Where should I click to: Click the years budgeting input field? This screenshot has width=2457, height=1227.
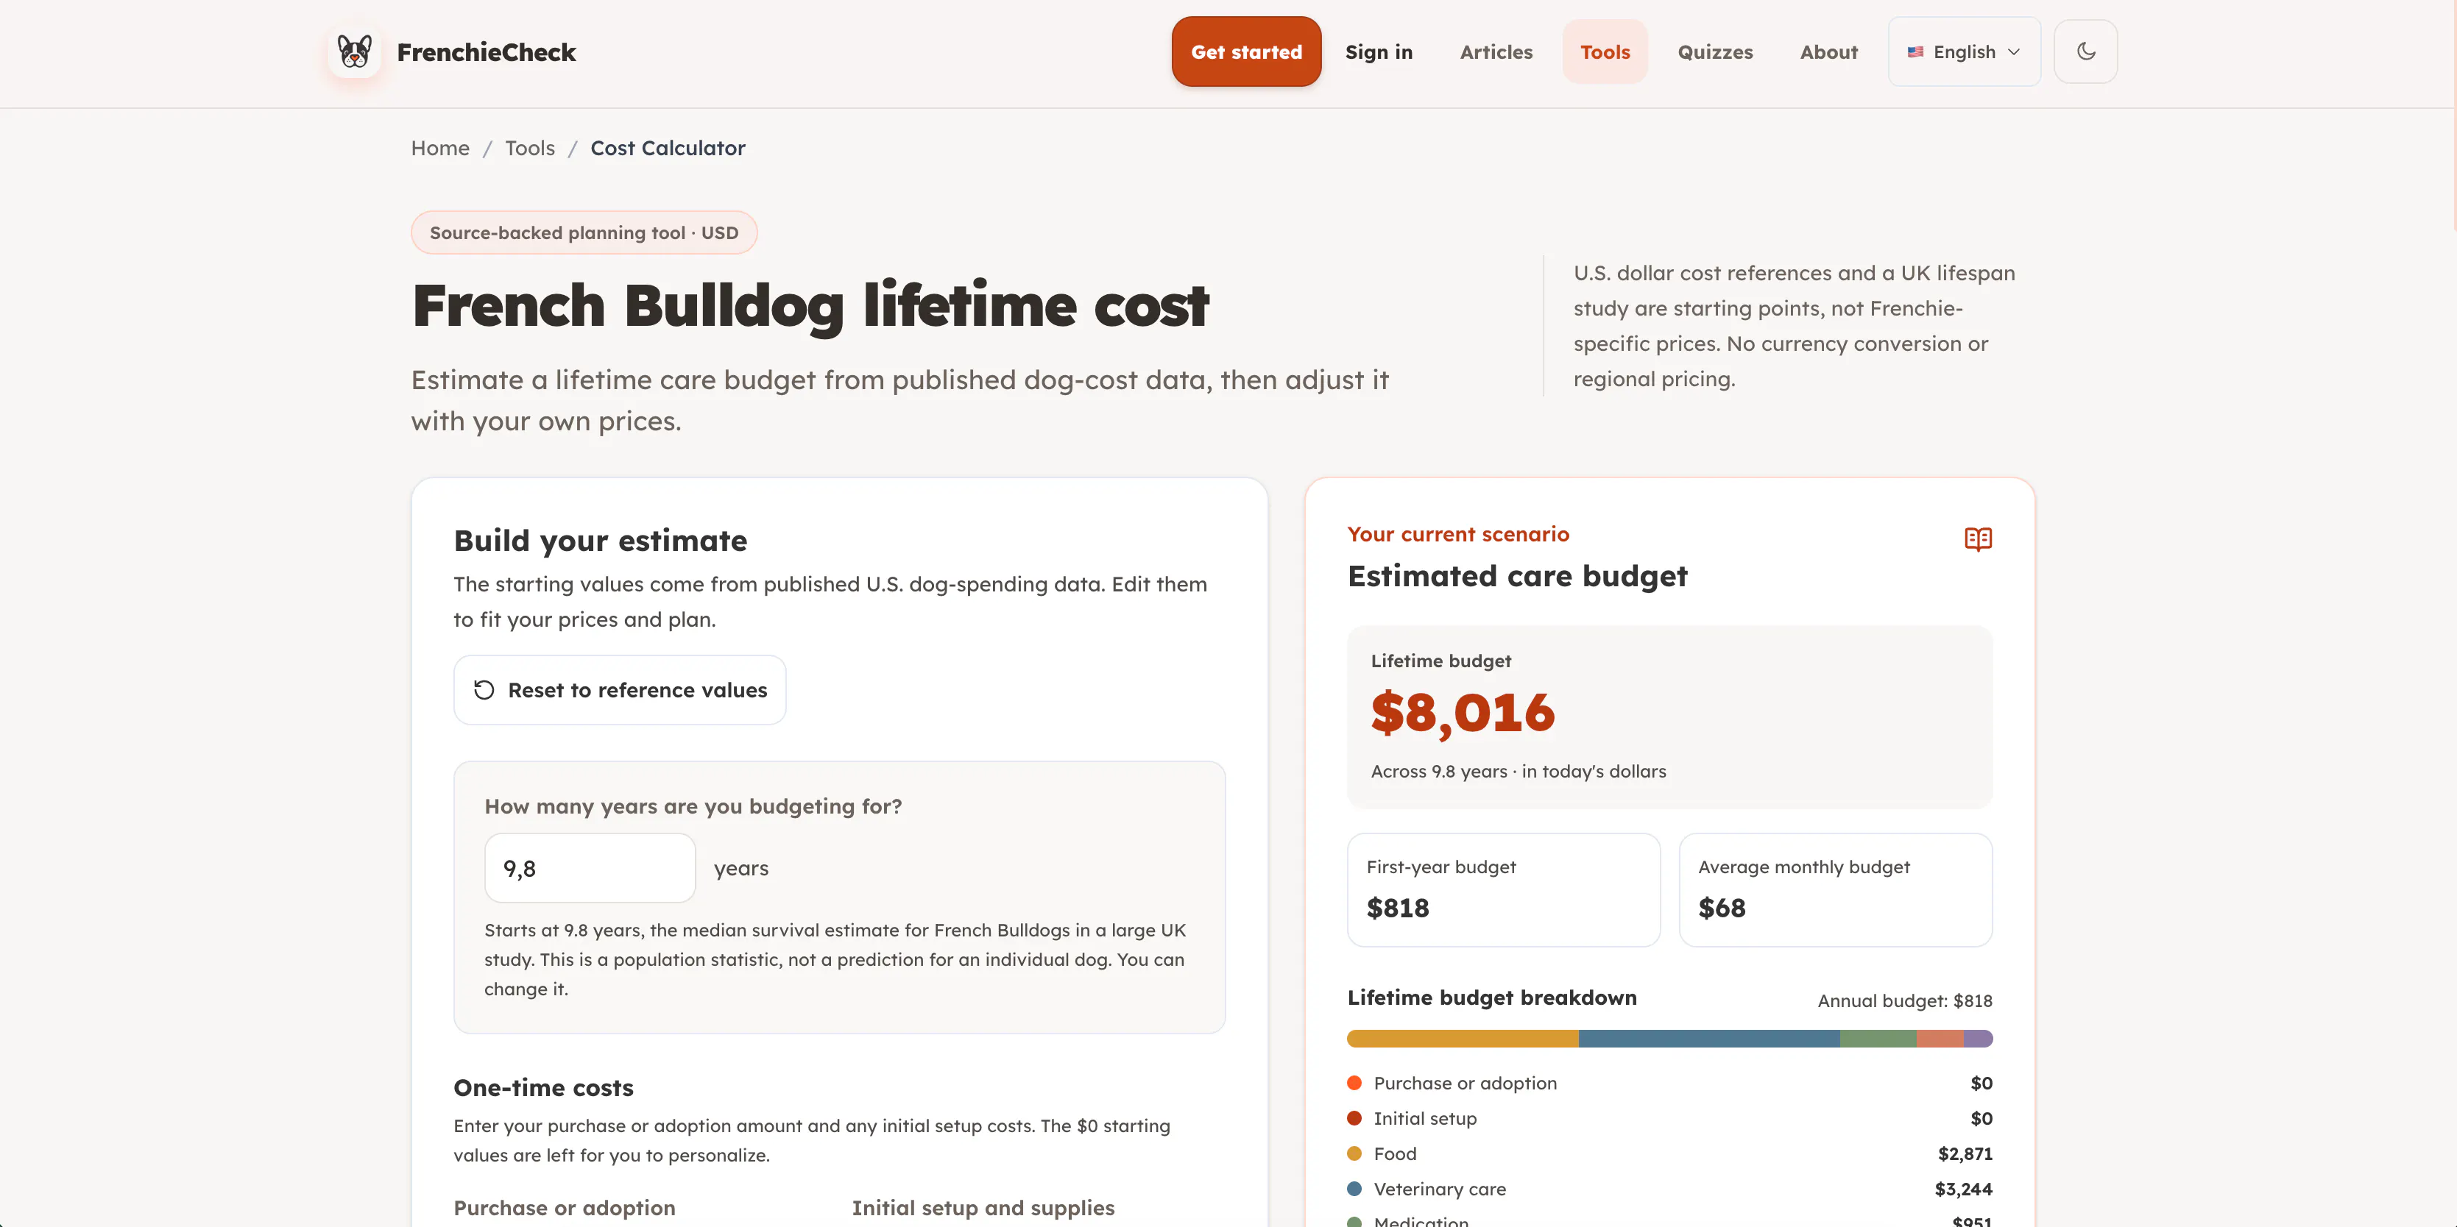pyautogui.click(x=590, y=867)
